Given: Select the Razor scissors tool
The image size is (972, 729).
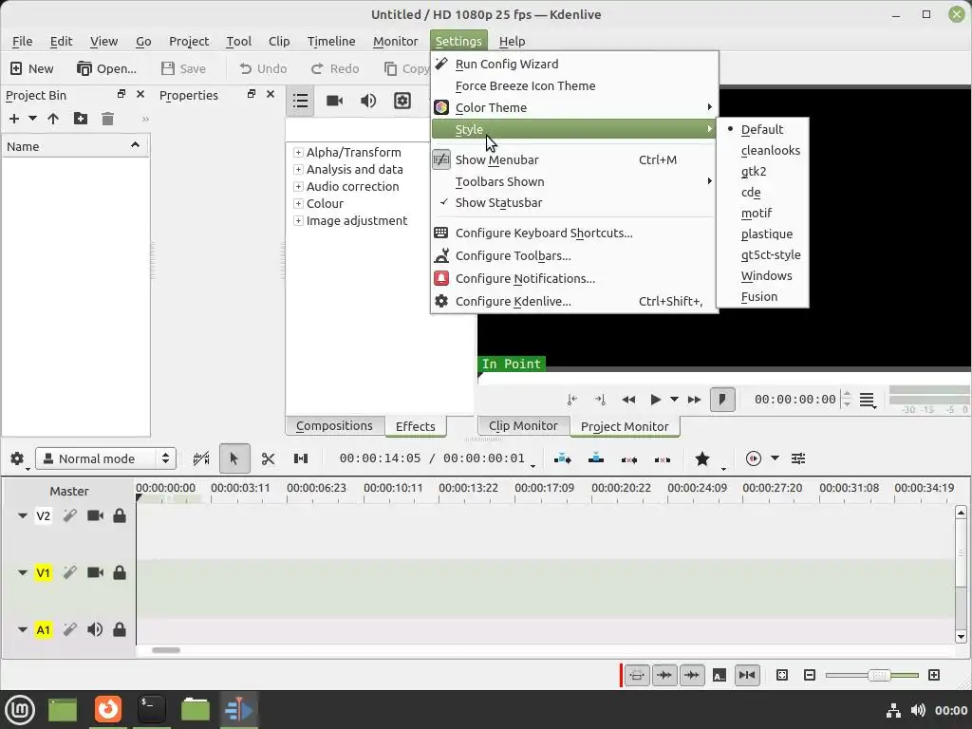Looking at the screenshot, I should click(x=268, y=458).
